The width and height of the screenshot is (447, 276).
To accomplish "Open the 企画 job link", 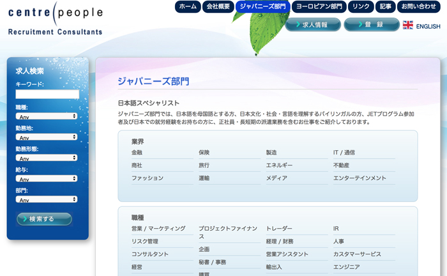I will click(x=204, y=249).
